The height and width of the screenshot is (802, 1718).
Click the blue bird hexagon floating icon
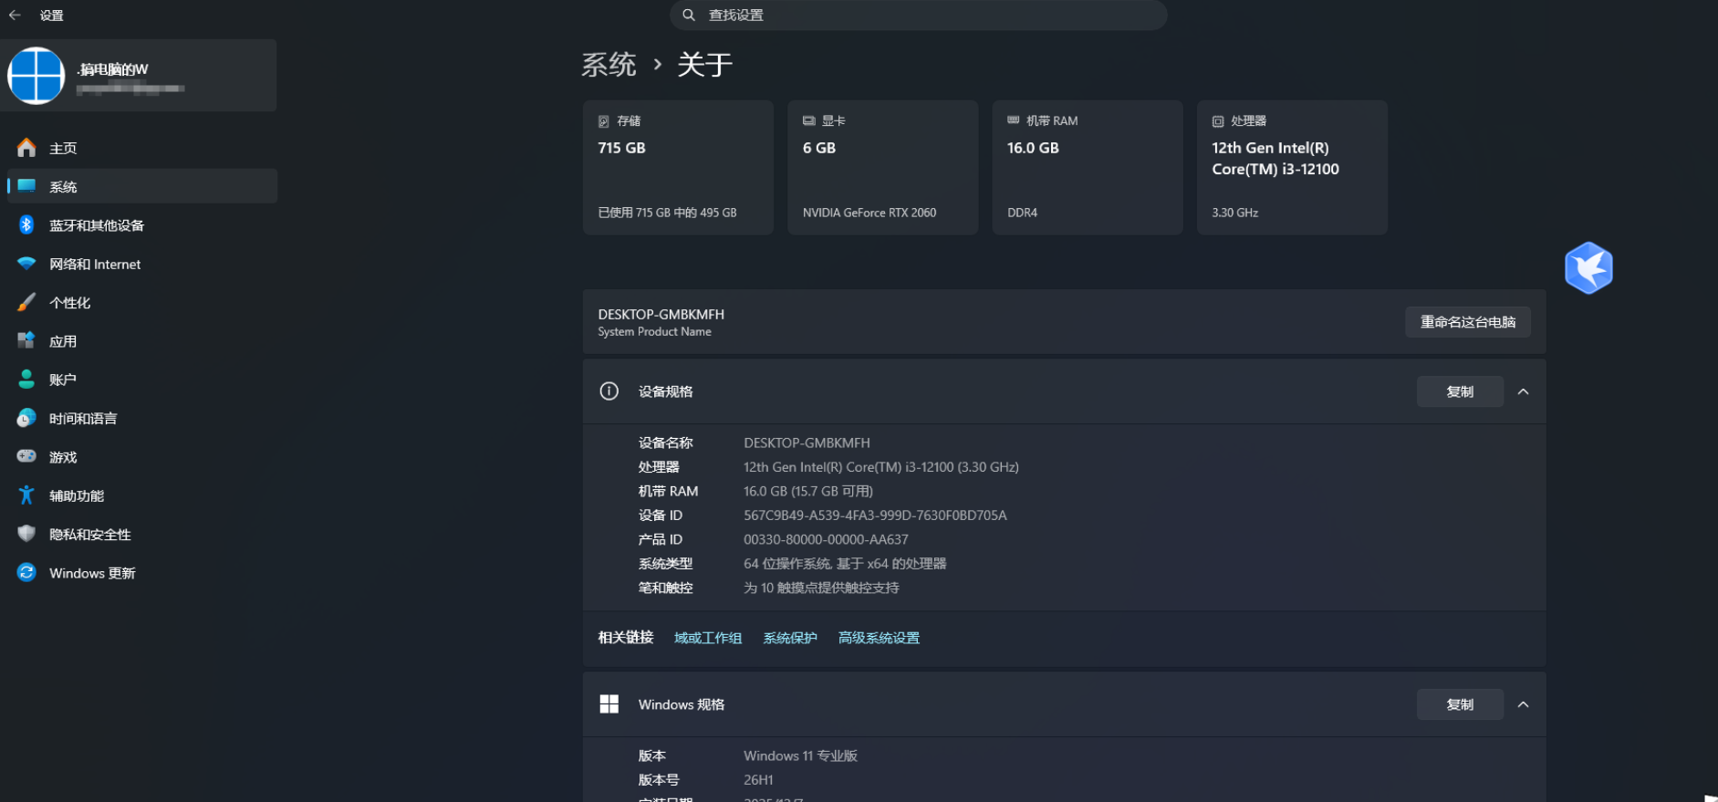pos(1588,268)
